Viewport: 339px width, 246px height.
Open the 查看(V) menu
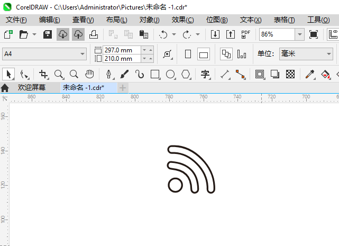pos(83,20)
